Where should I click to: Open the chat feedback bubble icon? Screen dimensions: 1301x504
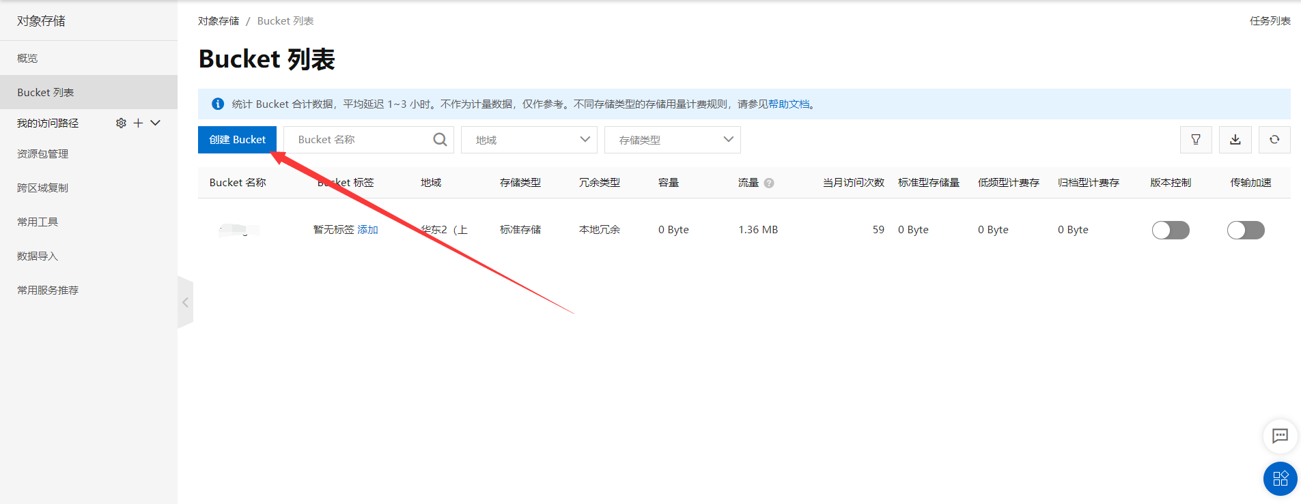click(1281, 436)
